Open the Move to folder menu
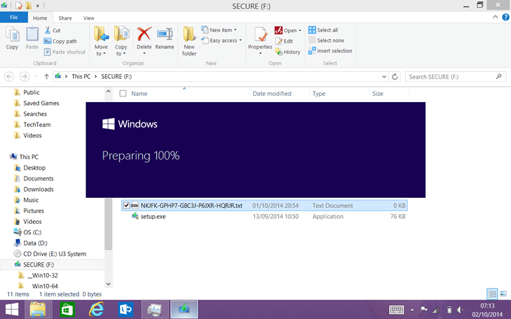This screenshot has width=511, height=319. [101, 41]
